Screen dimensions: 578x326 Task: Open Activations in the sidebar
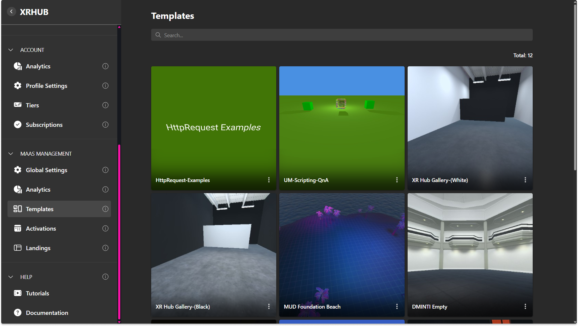point(41,229)
